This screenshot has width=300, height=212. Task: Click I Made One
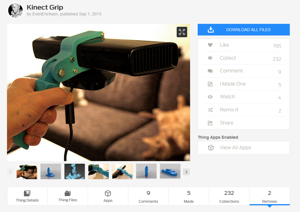tap(244, 84)
